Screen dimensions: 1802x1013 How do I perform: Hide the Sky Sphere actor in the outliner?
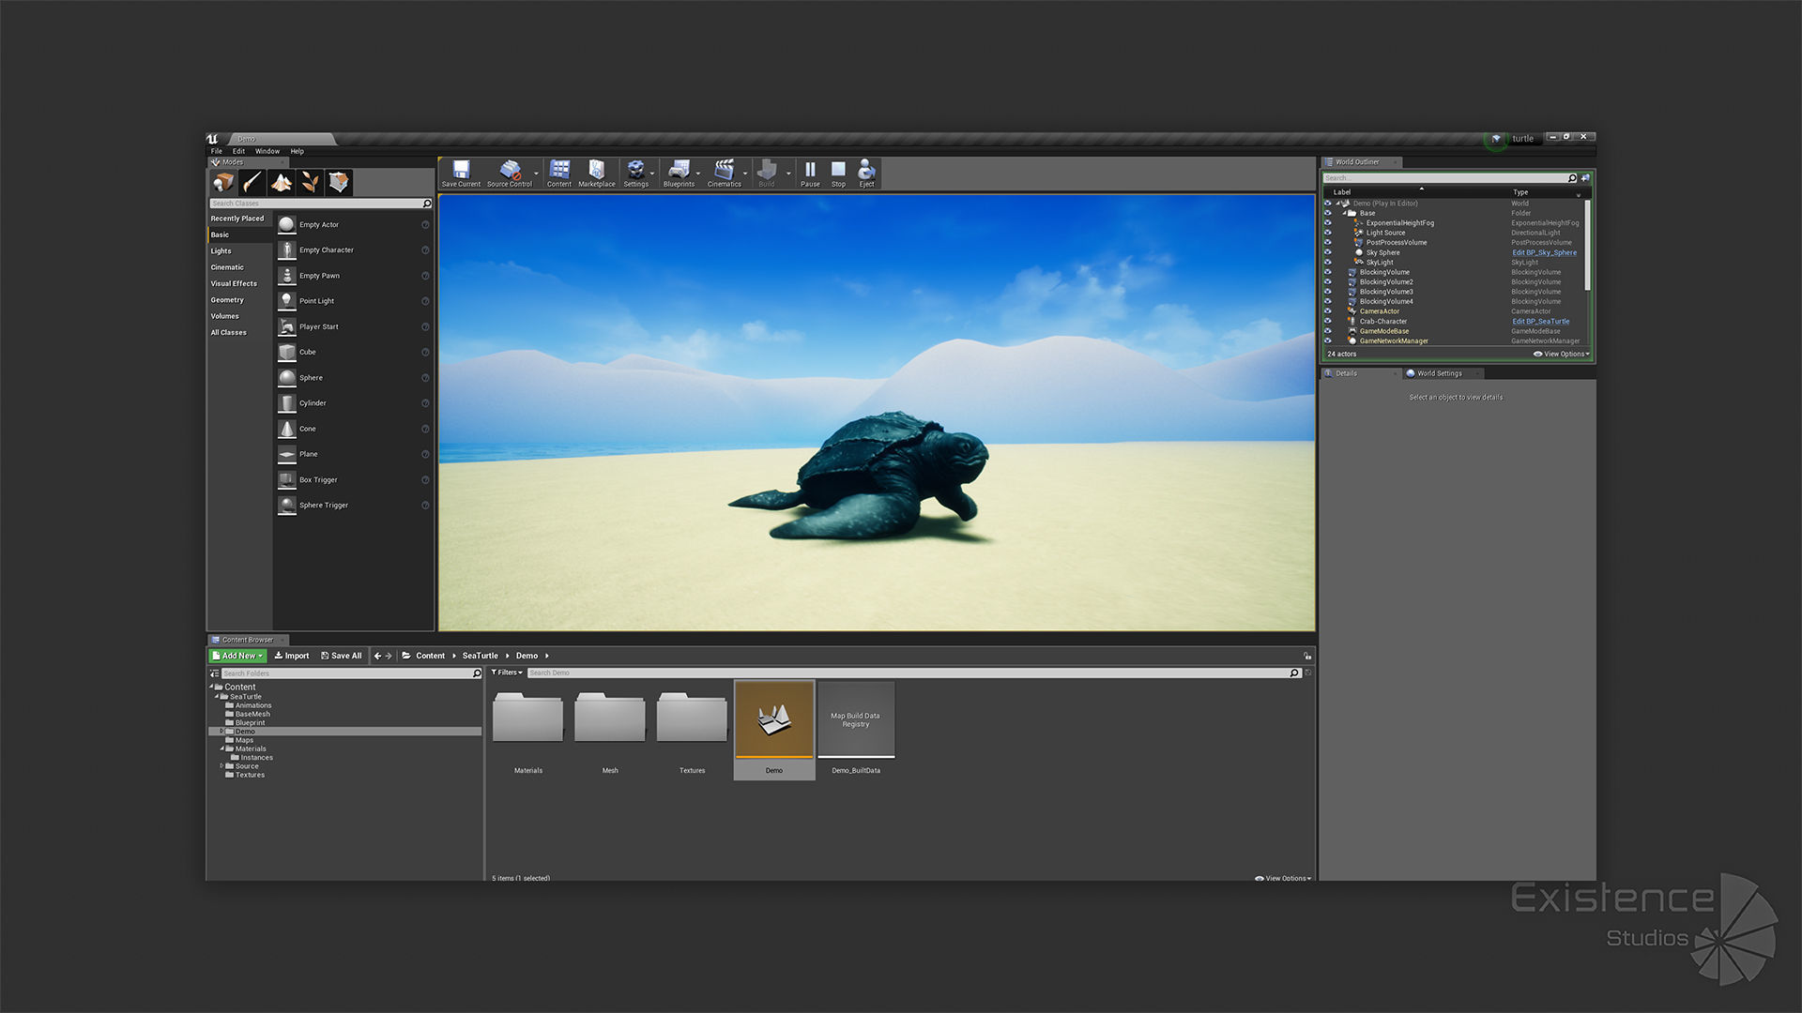[1327, 252]
